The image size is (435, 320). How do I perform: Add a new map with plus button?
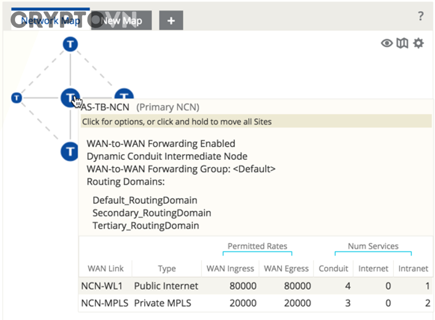pyautogui.click(x=171, y=20)
